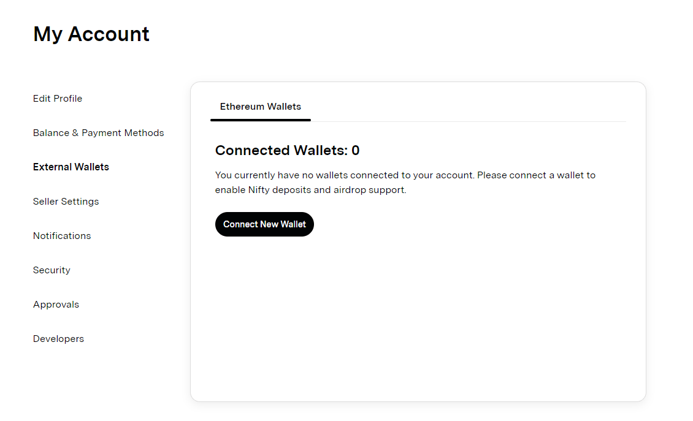Viewport: 693px width, 421px height.
Task: Navigate to Notifications settings
Action: (x=62, y=236)
